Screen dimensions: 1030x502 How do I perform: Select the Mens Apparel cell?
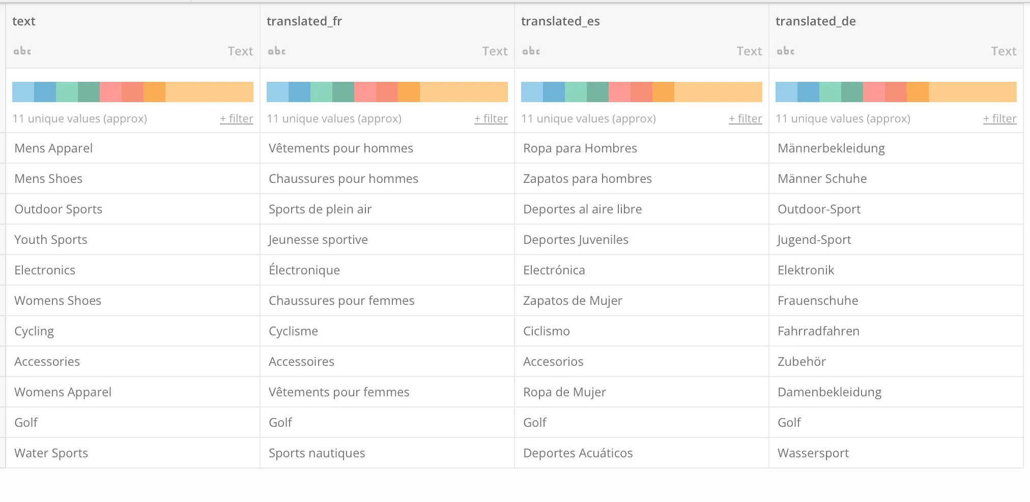[53, 148]
